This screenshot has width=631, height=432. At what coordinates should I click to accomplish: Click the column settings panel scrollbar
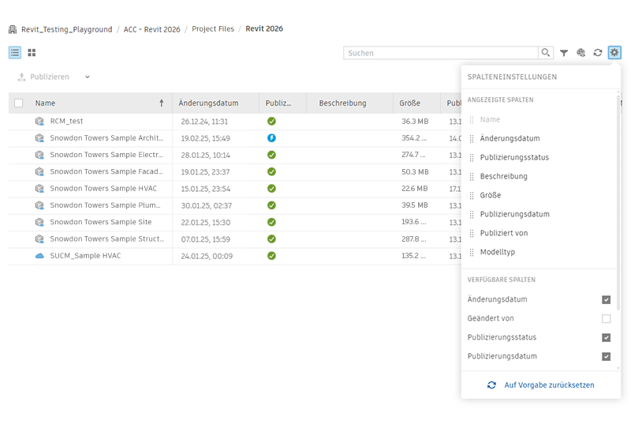618,201
